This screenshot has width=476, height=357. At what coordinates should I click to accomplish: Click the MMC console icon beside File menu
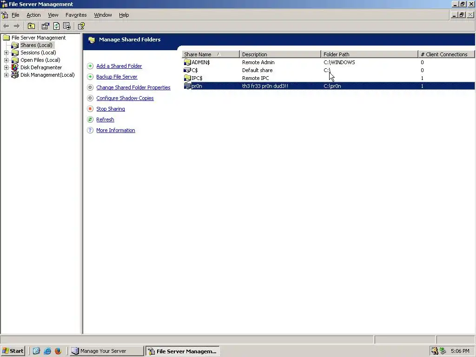[x=5, y=15]
